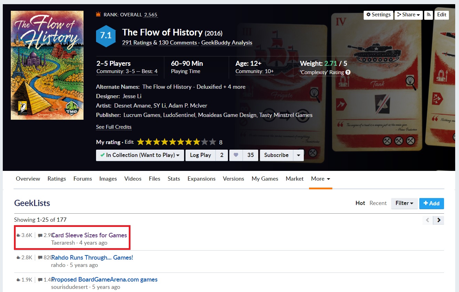This screenshot has width=459, height=292.
Task: Click the logged plays count 2
Action: click(x=222, y=155)
